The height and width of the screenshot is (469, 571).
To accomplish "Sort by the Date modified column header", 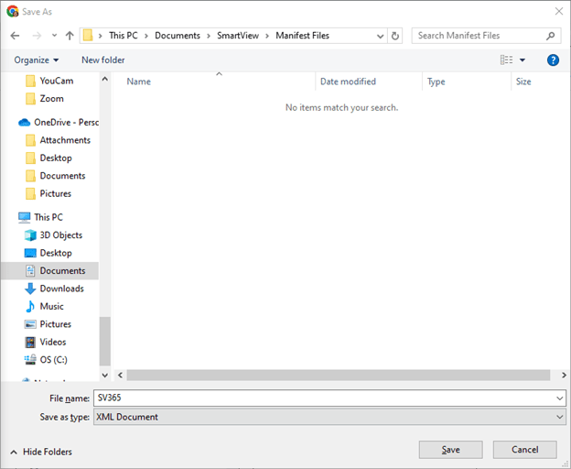I will 348,82.
